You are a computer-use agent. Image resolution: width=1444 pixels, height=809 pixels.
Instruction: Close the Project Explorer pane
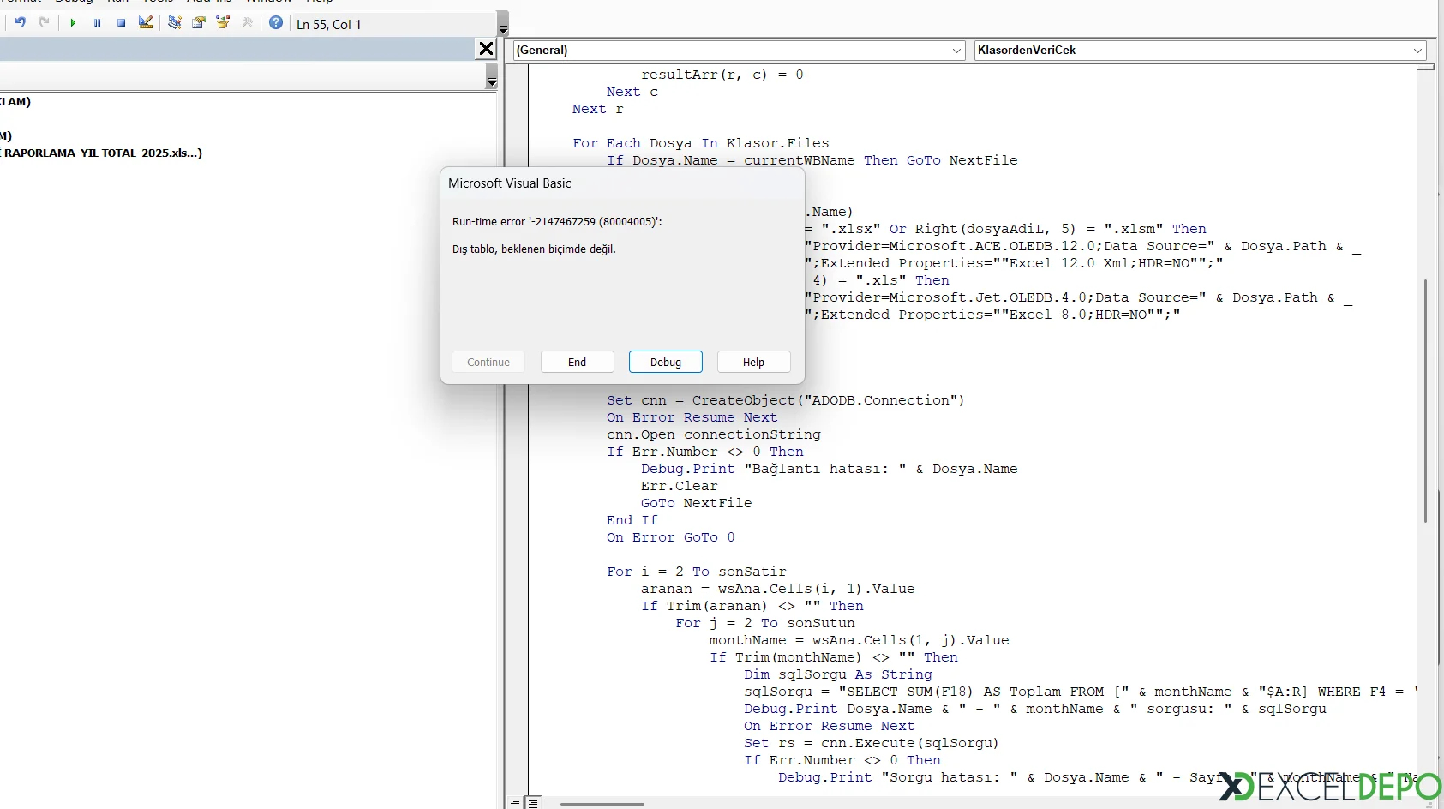pos(486,49)
